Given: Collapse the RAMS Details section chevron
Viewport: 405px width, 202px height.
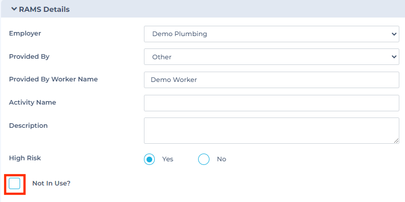Looking at the screenshot, I should (14, 9).
